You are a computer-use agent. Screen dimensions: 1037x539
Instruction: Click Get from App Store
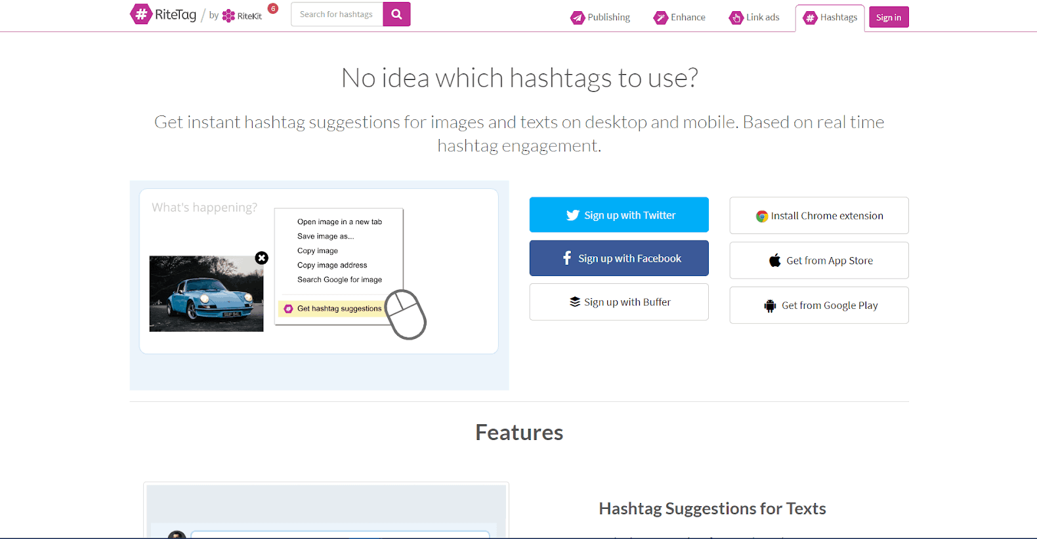tap(819, 260)
